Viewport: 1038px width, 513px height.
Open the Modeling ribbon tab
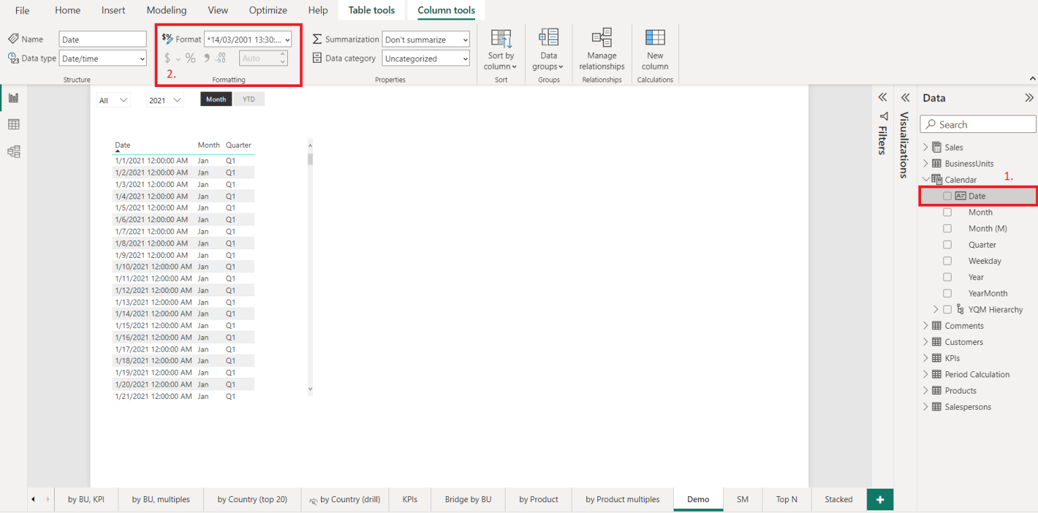point(166,10)
